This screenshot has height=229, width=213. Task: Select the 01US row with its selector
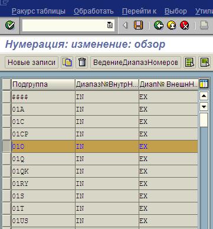pyautogui.click(x=6, y=221)
